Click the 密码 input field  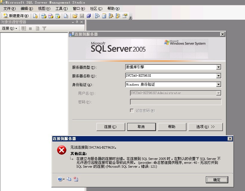(175, 102)
